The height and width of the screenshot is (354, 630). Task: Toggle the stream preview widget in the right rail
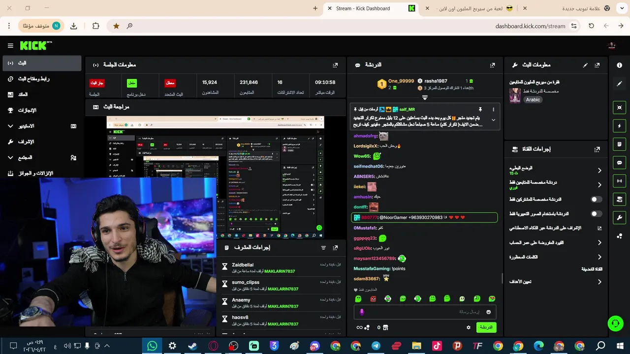click(619, 108)
